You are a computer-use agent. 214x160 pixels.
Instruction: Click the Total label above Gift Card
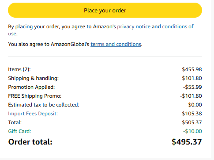[x=15, y=122]
